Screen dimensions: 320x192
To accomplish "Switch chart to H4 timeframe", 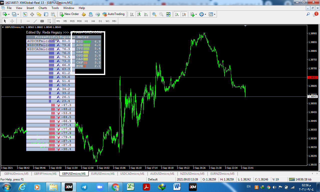I will click(x=93, y=21).
